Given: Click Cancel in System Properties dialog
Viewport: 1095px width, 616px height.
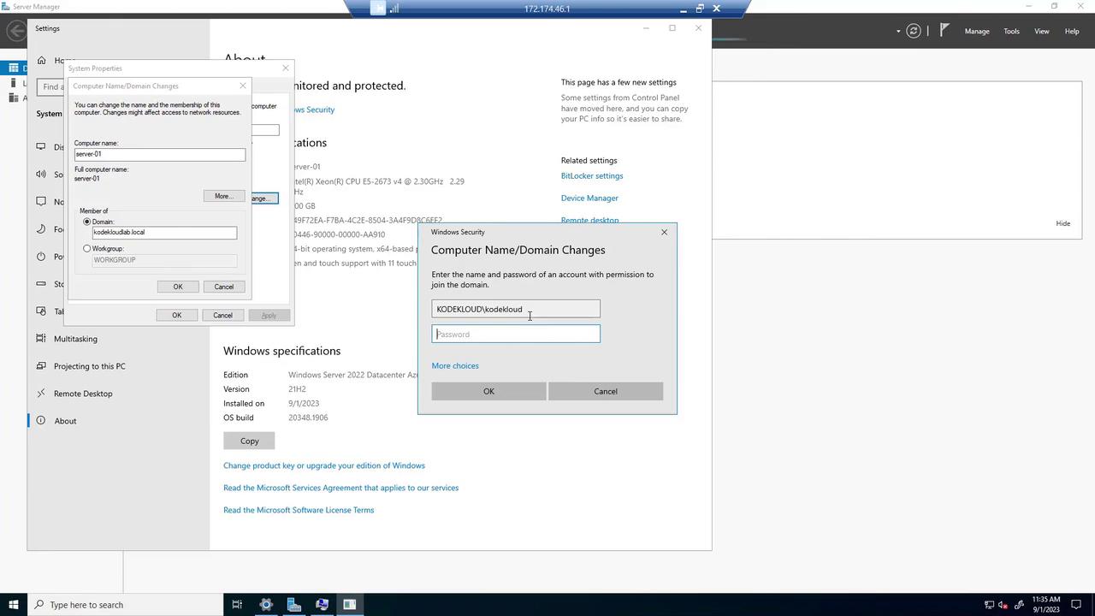Looking at the screenshot, I should 222,315.
